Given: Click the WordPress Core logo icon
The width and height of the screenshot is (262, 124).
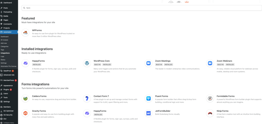Looking at the screenshot, I should click(x=87, y=63).
